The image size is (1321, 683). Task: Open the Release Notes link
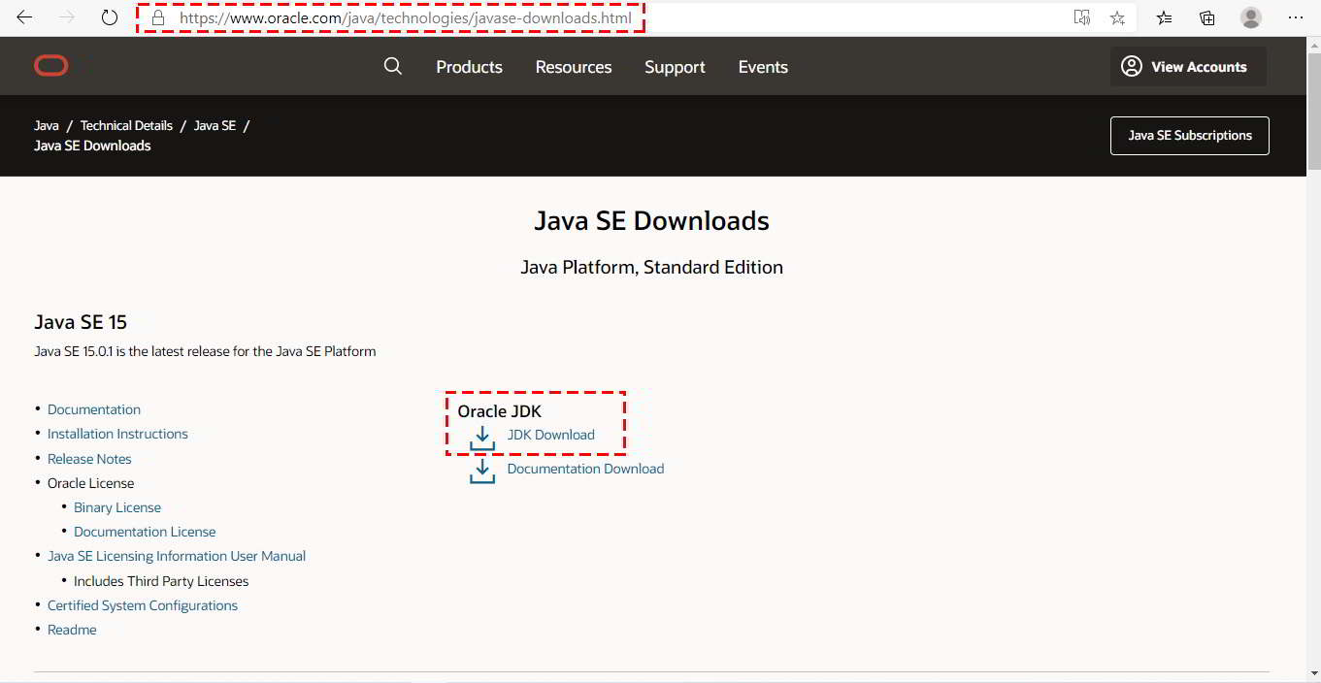pyautogui.click(x=89, y=459)
